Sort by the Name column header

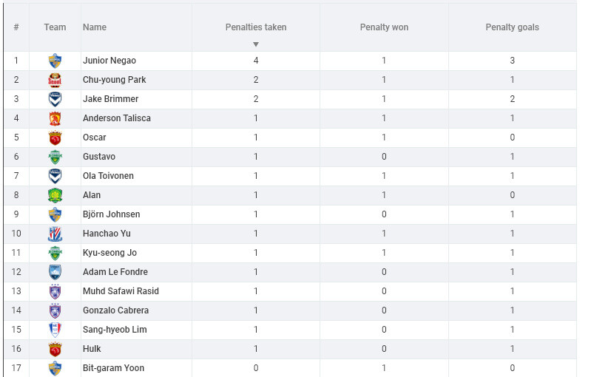[x=95, y=27]
